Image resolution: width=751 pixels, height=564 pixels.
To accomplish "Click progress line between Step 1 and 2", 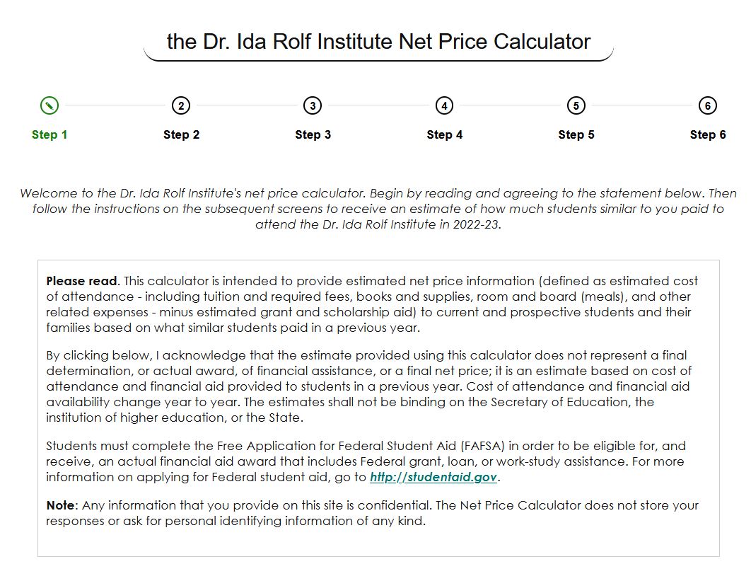I will pyautogui.click(x=115, y=106).
